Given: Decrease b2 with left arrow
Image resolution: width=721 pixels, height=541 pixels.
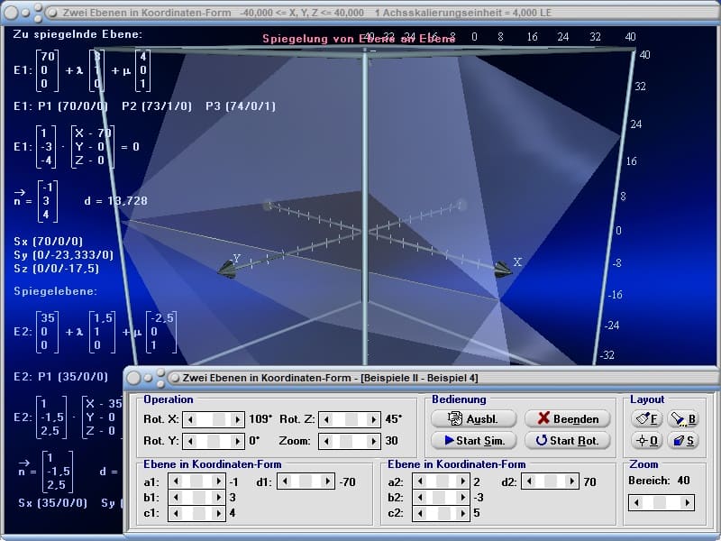Looking at the screenshot, I should (x=420, y=498).
